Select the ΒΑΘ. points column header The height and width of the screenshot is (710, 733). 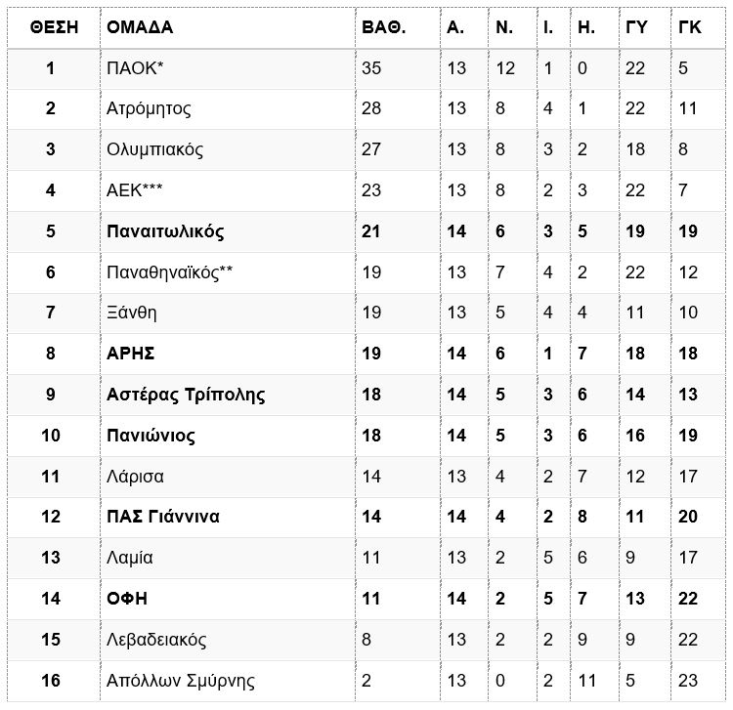[x=383, y=27]
